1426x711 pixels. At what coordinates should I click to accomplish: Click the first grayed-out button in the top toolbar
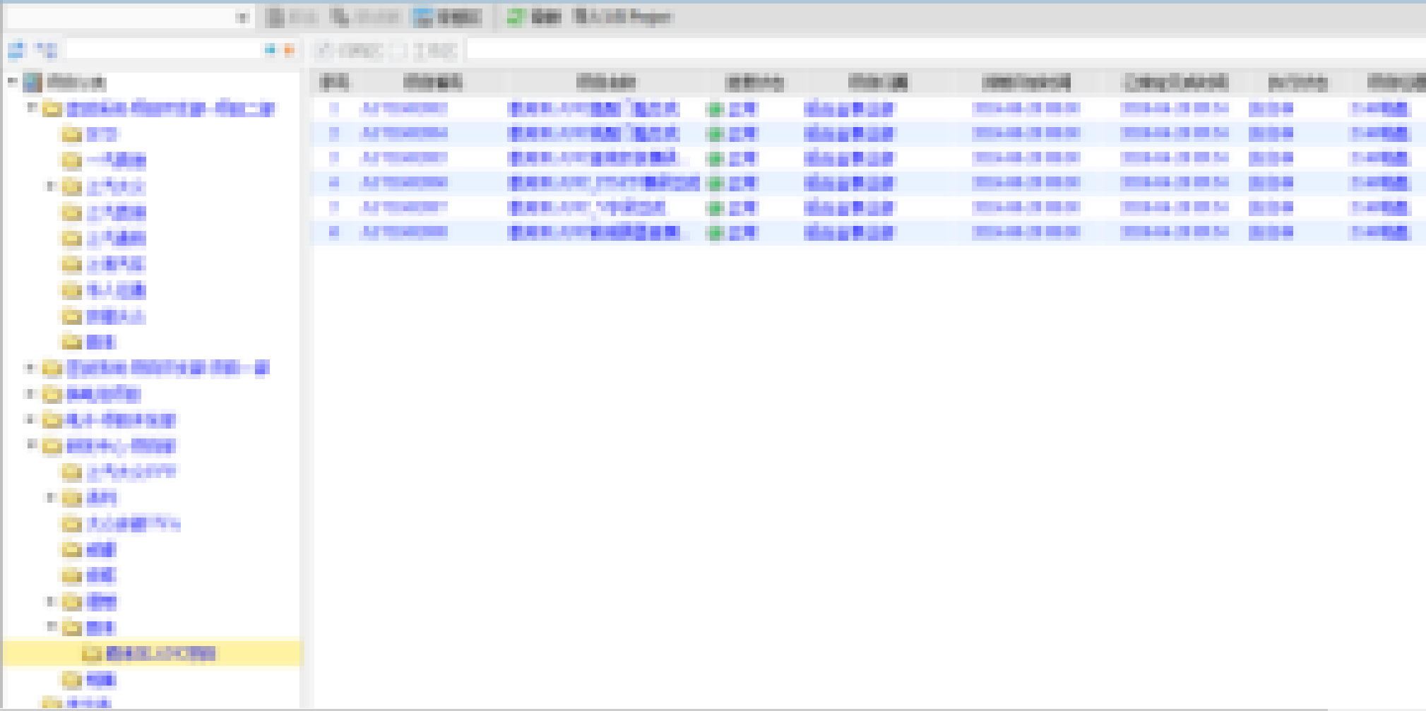coord(293,17)
